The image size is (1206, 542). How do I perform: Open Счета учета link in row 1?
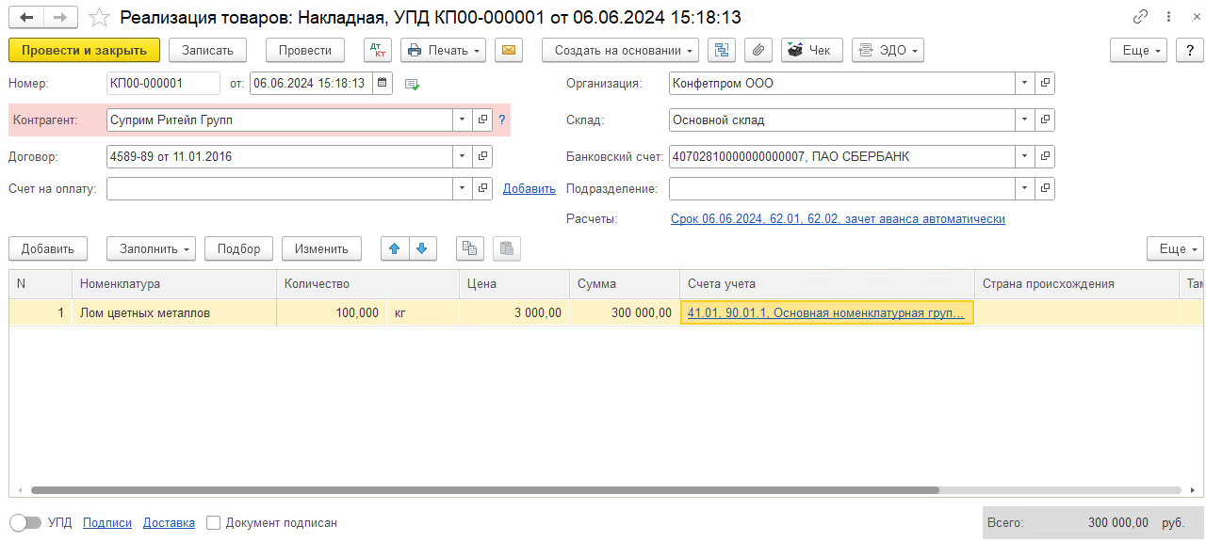coord(826,312)
